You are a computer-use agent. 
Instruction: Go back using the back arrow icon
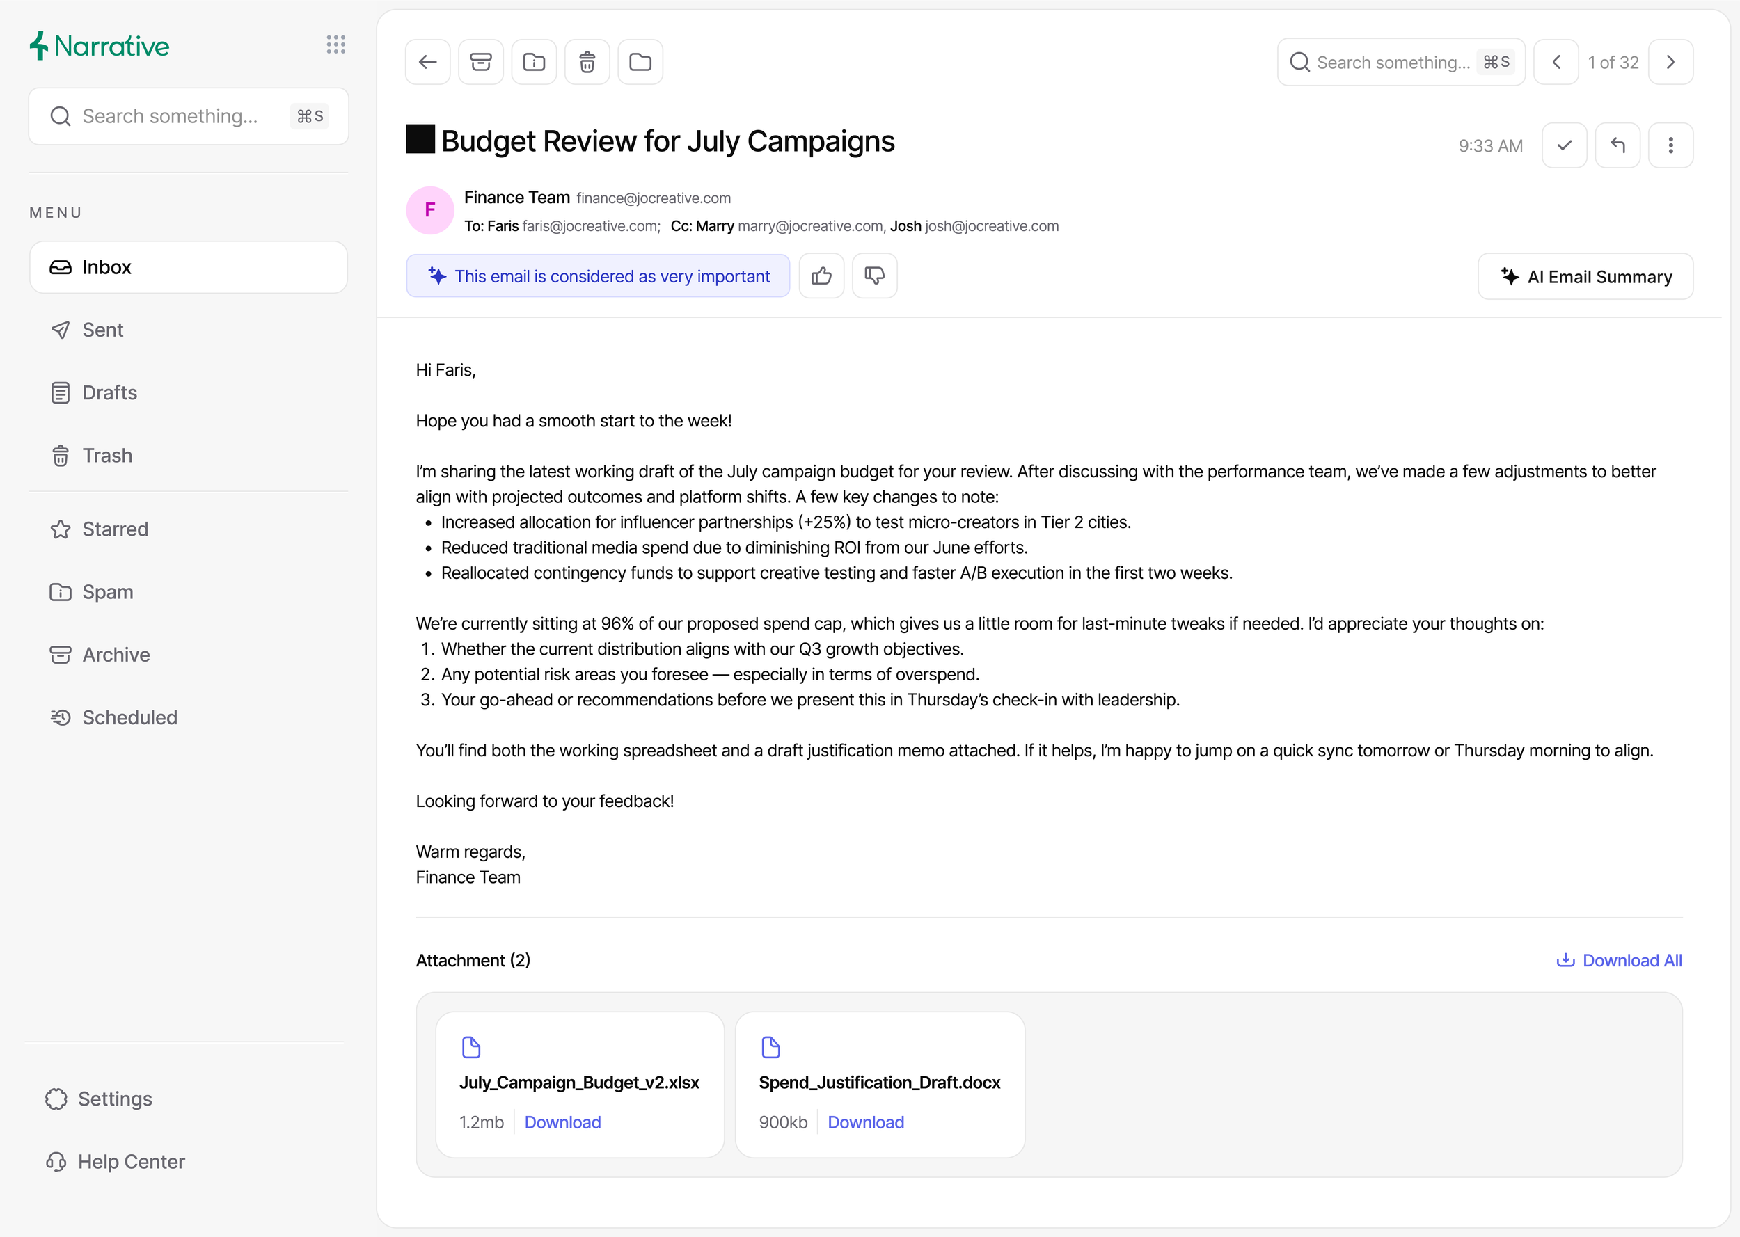coord(427,62)
